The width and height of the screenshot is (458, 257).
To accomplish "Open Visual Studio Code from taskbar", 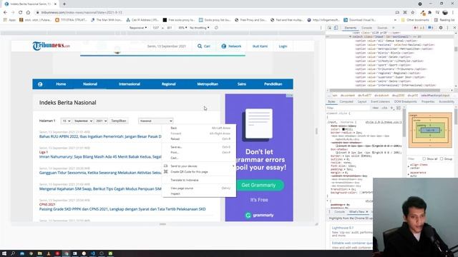I will (92, 253).
